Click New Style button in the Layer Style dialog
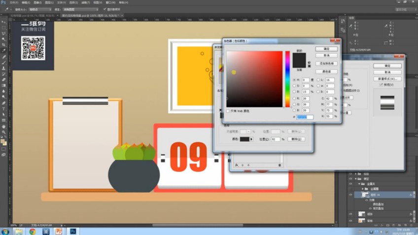 coord(387,79)
